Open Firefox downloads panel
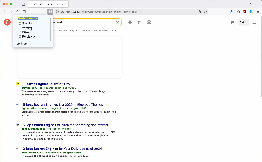262x162 pixels. (232, 12)
